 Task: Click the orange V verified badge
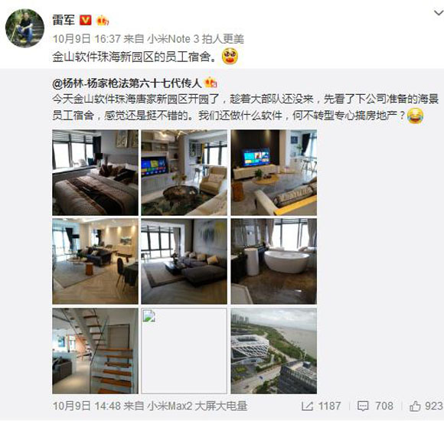tap(85, 20)
